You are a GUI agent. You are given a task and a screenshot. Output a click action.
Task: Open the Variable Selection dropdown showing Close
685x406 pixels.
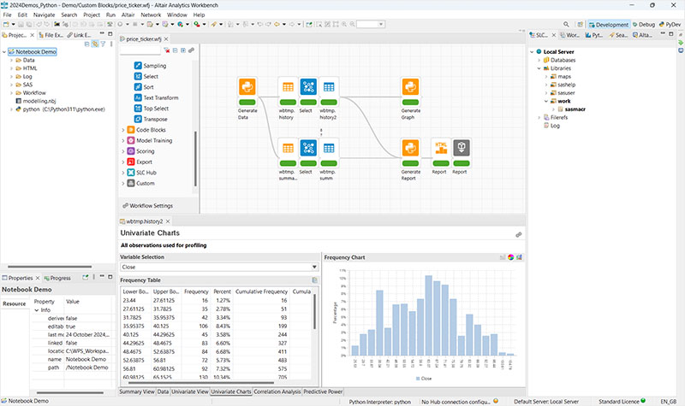tap(219, 267)
